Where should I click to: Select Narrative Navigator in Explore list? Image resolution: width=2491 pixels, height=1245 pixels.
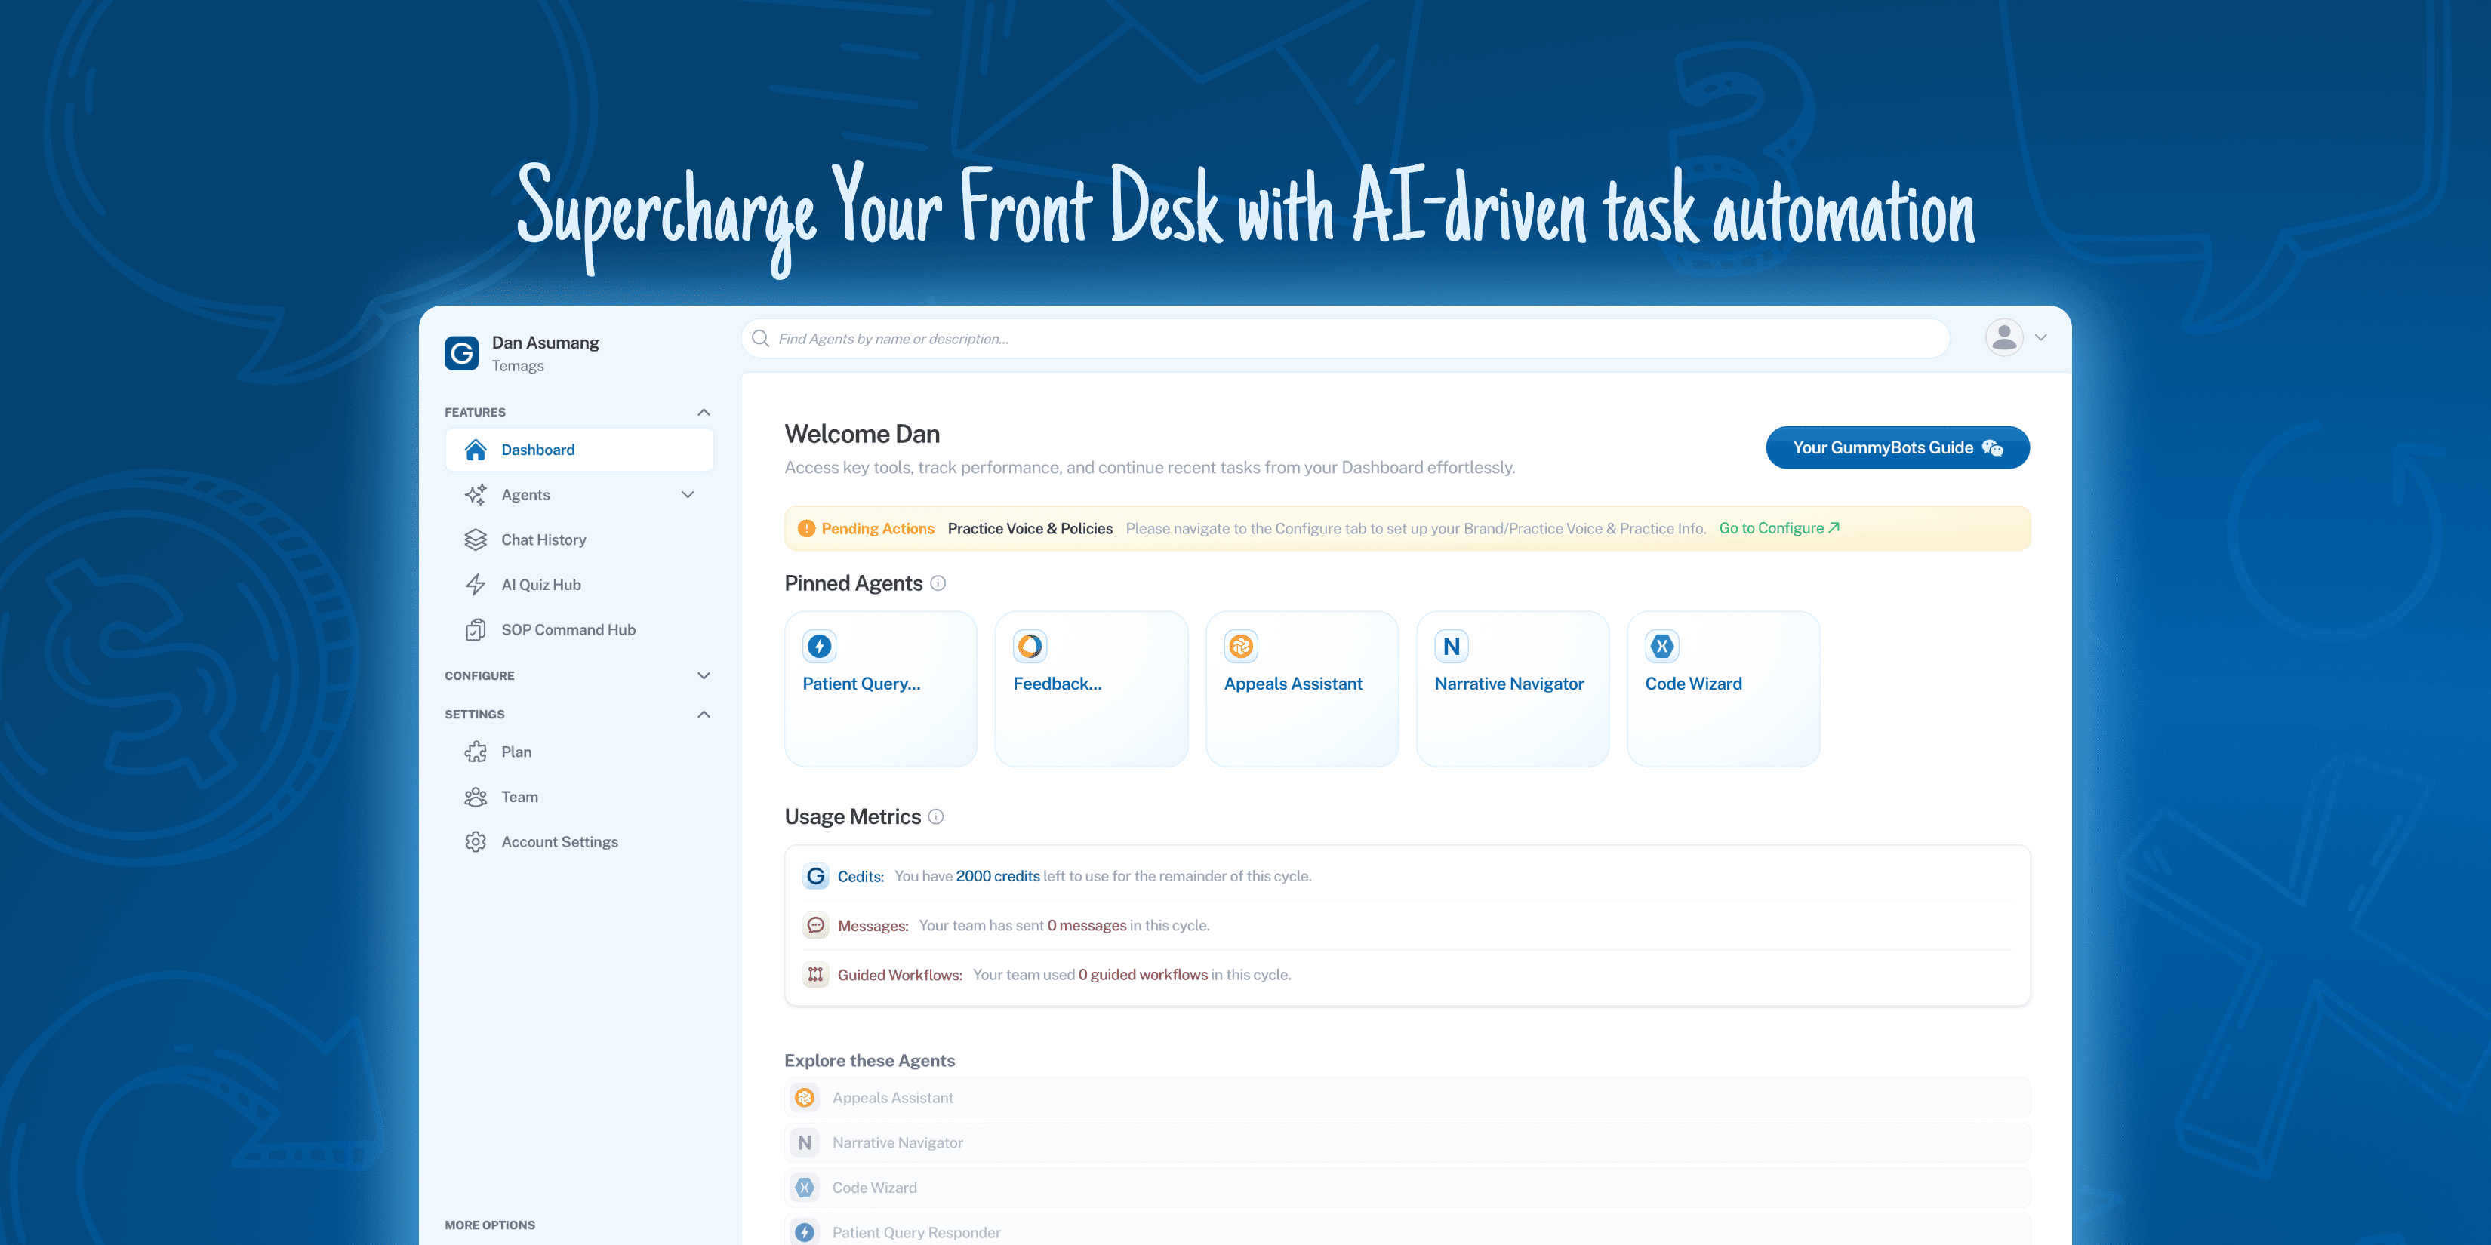pyautogui.click(x=1407, y=1142)
